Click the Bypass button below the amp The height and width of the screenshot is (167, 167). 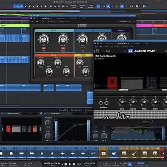[x=145, y=121]
